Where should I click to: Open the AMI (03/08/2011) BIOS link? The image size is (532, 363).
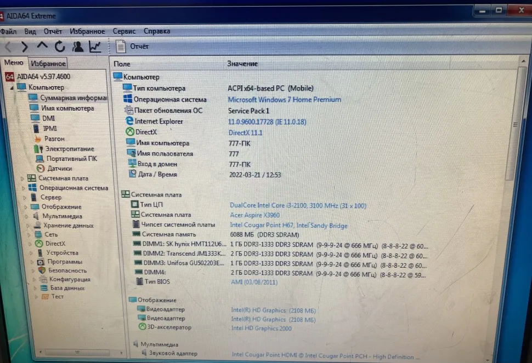point(254,282)
